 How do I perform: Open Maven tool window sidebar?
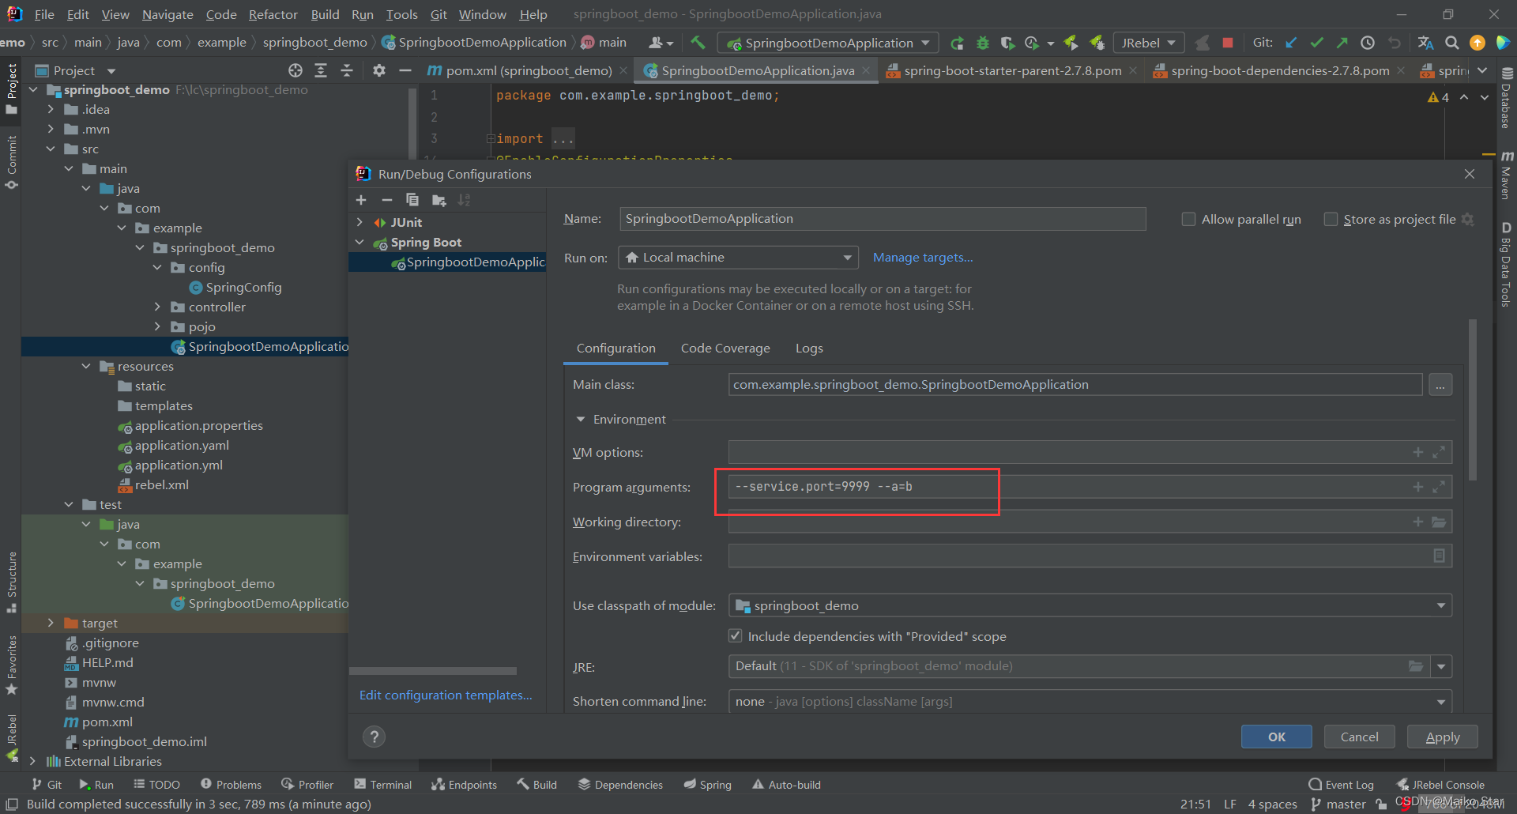(x=1507, y=175)
